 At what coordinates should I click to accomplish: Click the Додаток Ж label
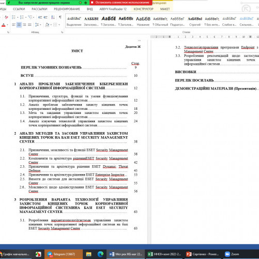click(x=133, y=47)
